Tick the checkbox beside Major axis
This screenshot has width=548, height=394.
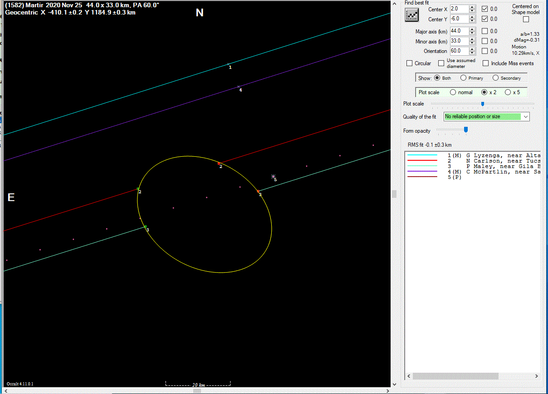(484, 31)
